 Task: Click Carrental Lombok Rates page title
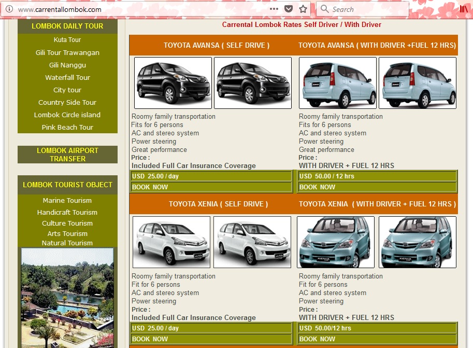(x=302, y=25)
